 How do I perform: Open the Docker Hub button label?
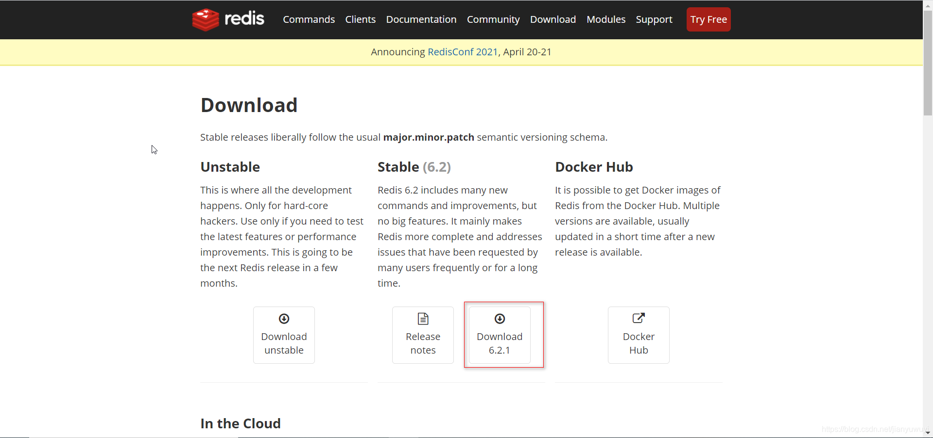pyautogui.click(x=639, y=343)
